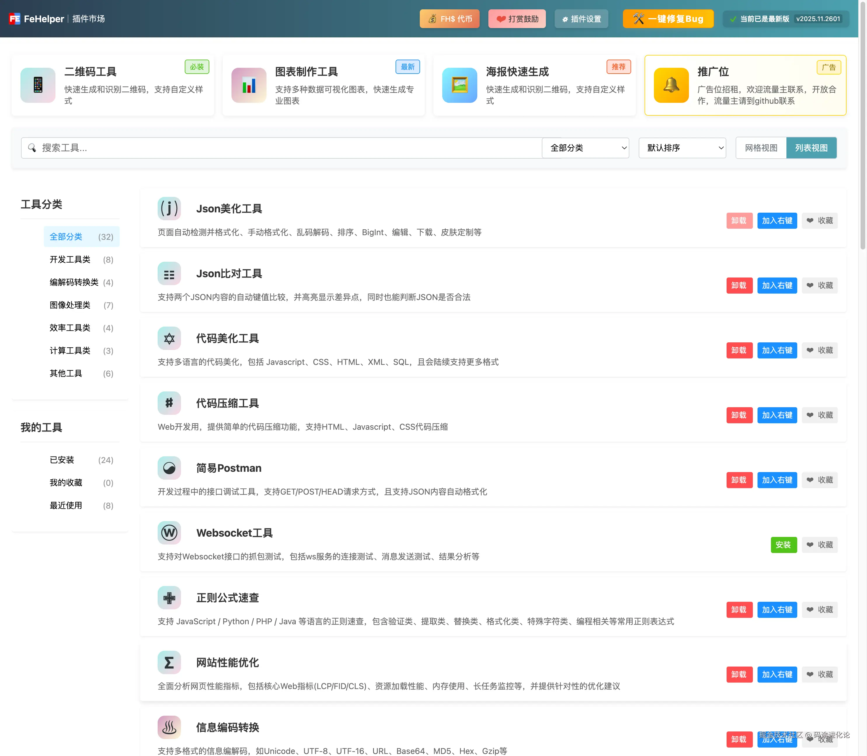Click the 图表制作工具 bar chart icon
Viewport: 867px width, 756px height.
click(x=249, y=85)
